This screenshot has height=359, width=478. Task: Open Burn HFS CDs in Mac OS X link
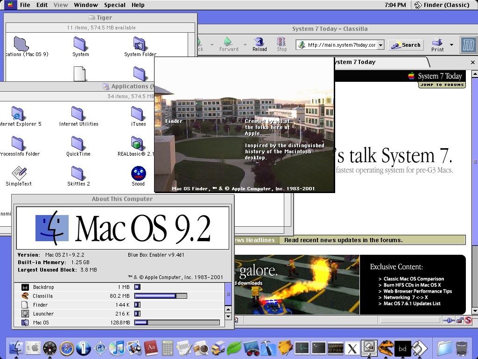pos(412,285)
